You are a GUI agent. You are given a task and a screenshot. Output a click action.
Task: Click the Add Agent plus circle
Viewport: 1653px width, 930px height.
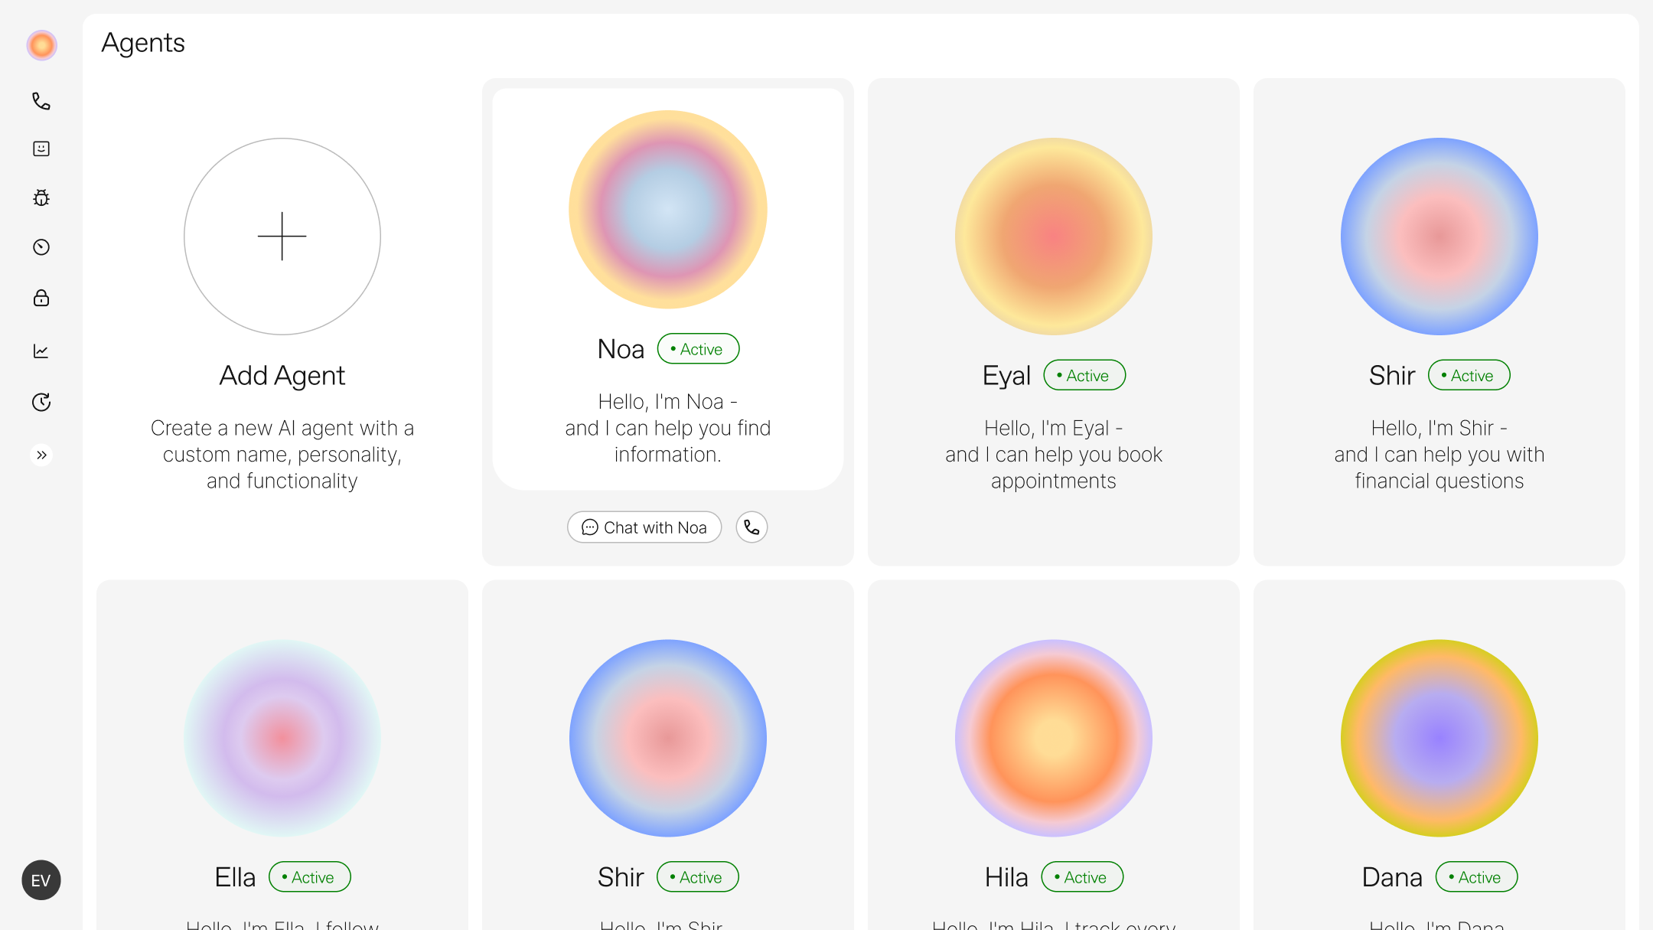pos(282,237)
